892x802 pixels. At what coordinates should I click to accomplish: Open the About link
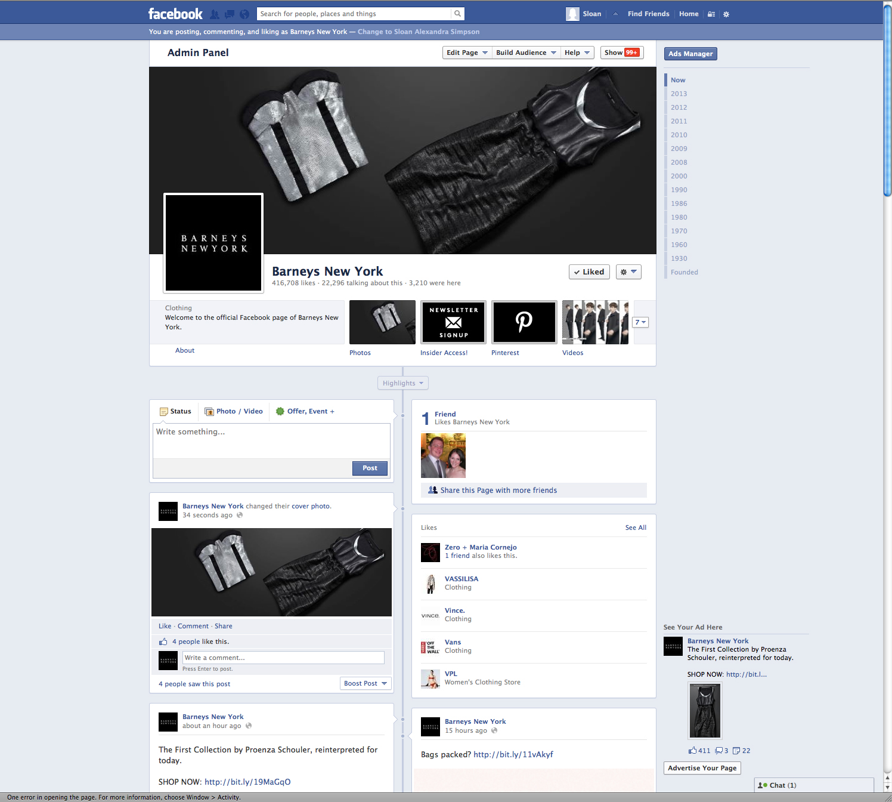[185, 350]
